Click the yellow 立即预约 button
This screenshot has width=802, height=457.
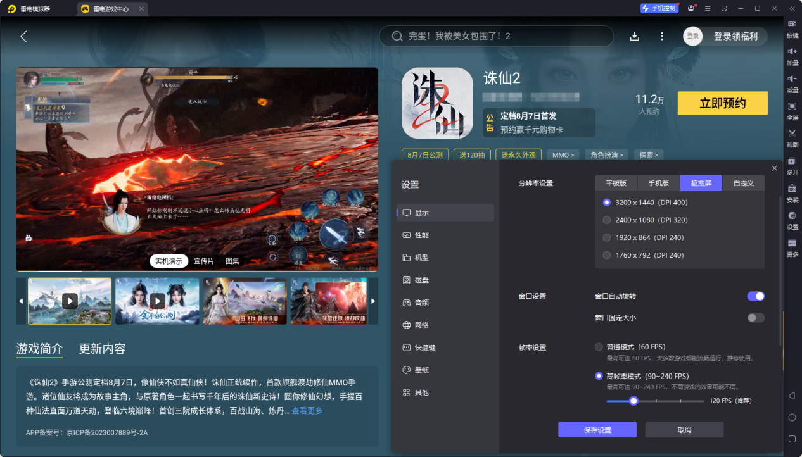[x=722, y=103]
